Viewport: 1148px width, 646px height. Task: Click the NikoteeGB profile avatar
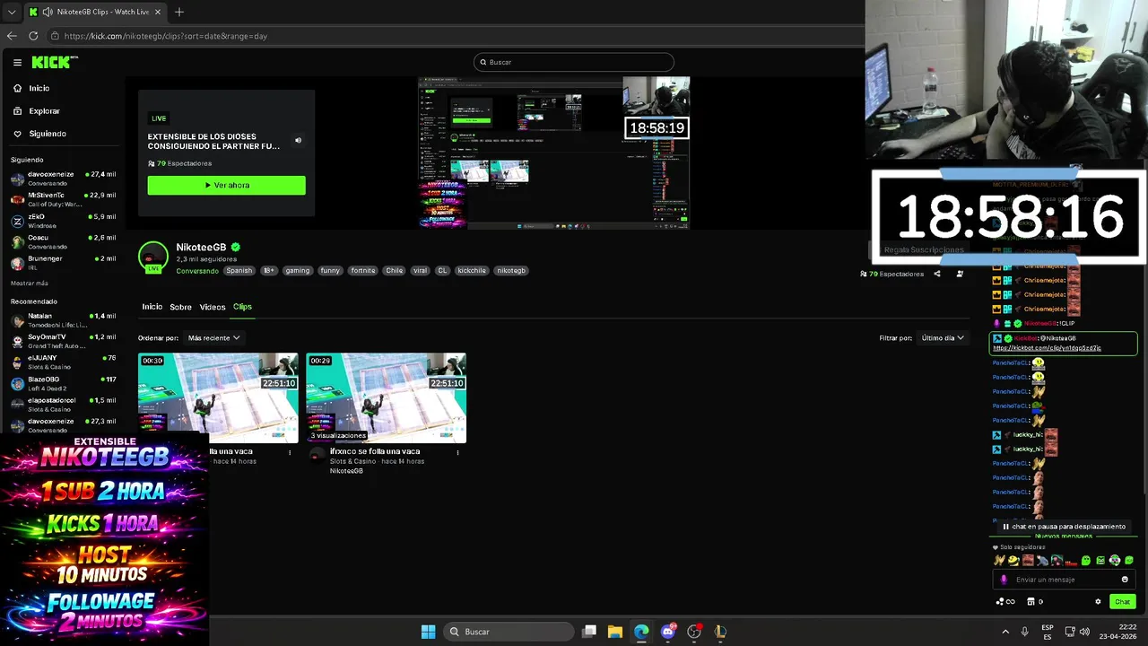click(x=152, y=257)
